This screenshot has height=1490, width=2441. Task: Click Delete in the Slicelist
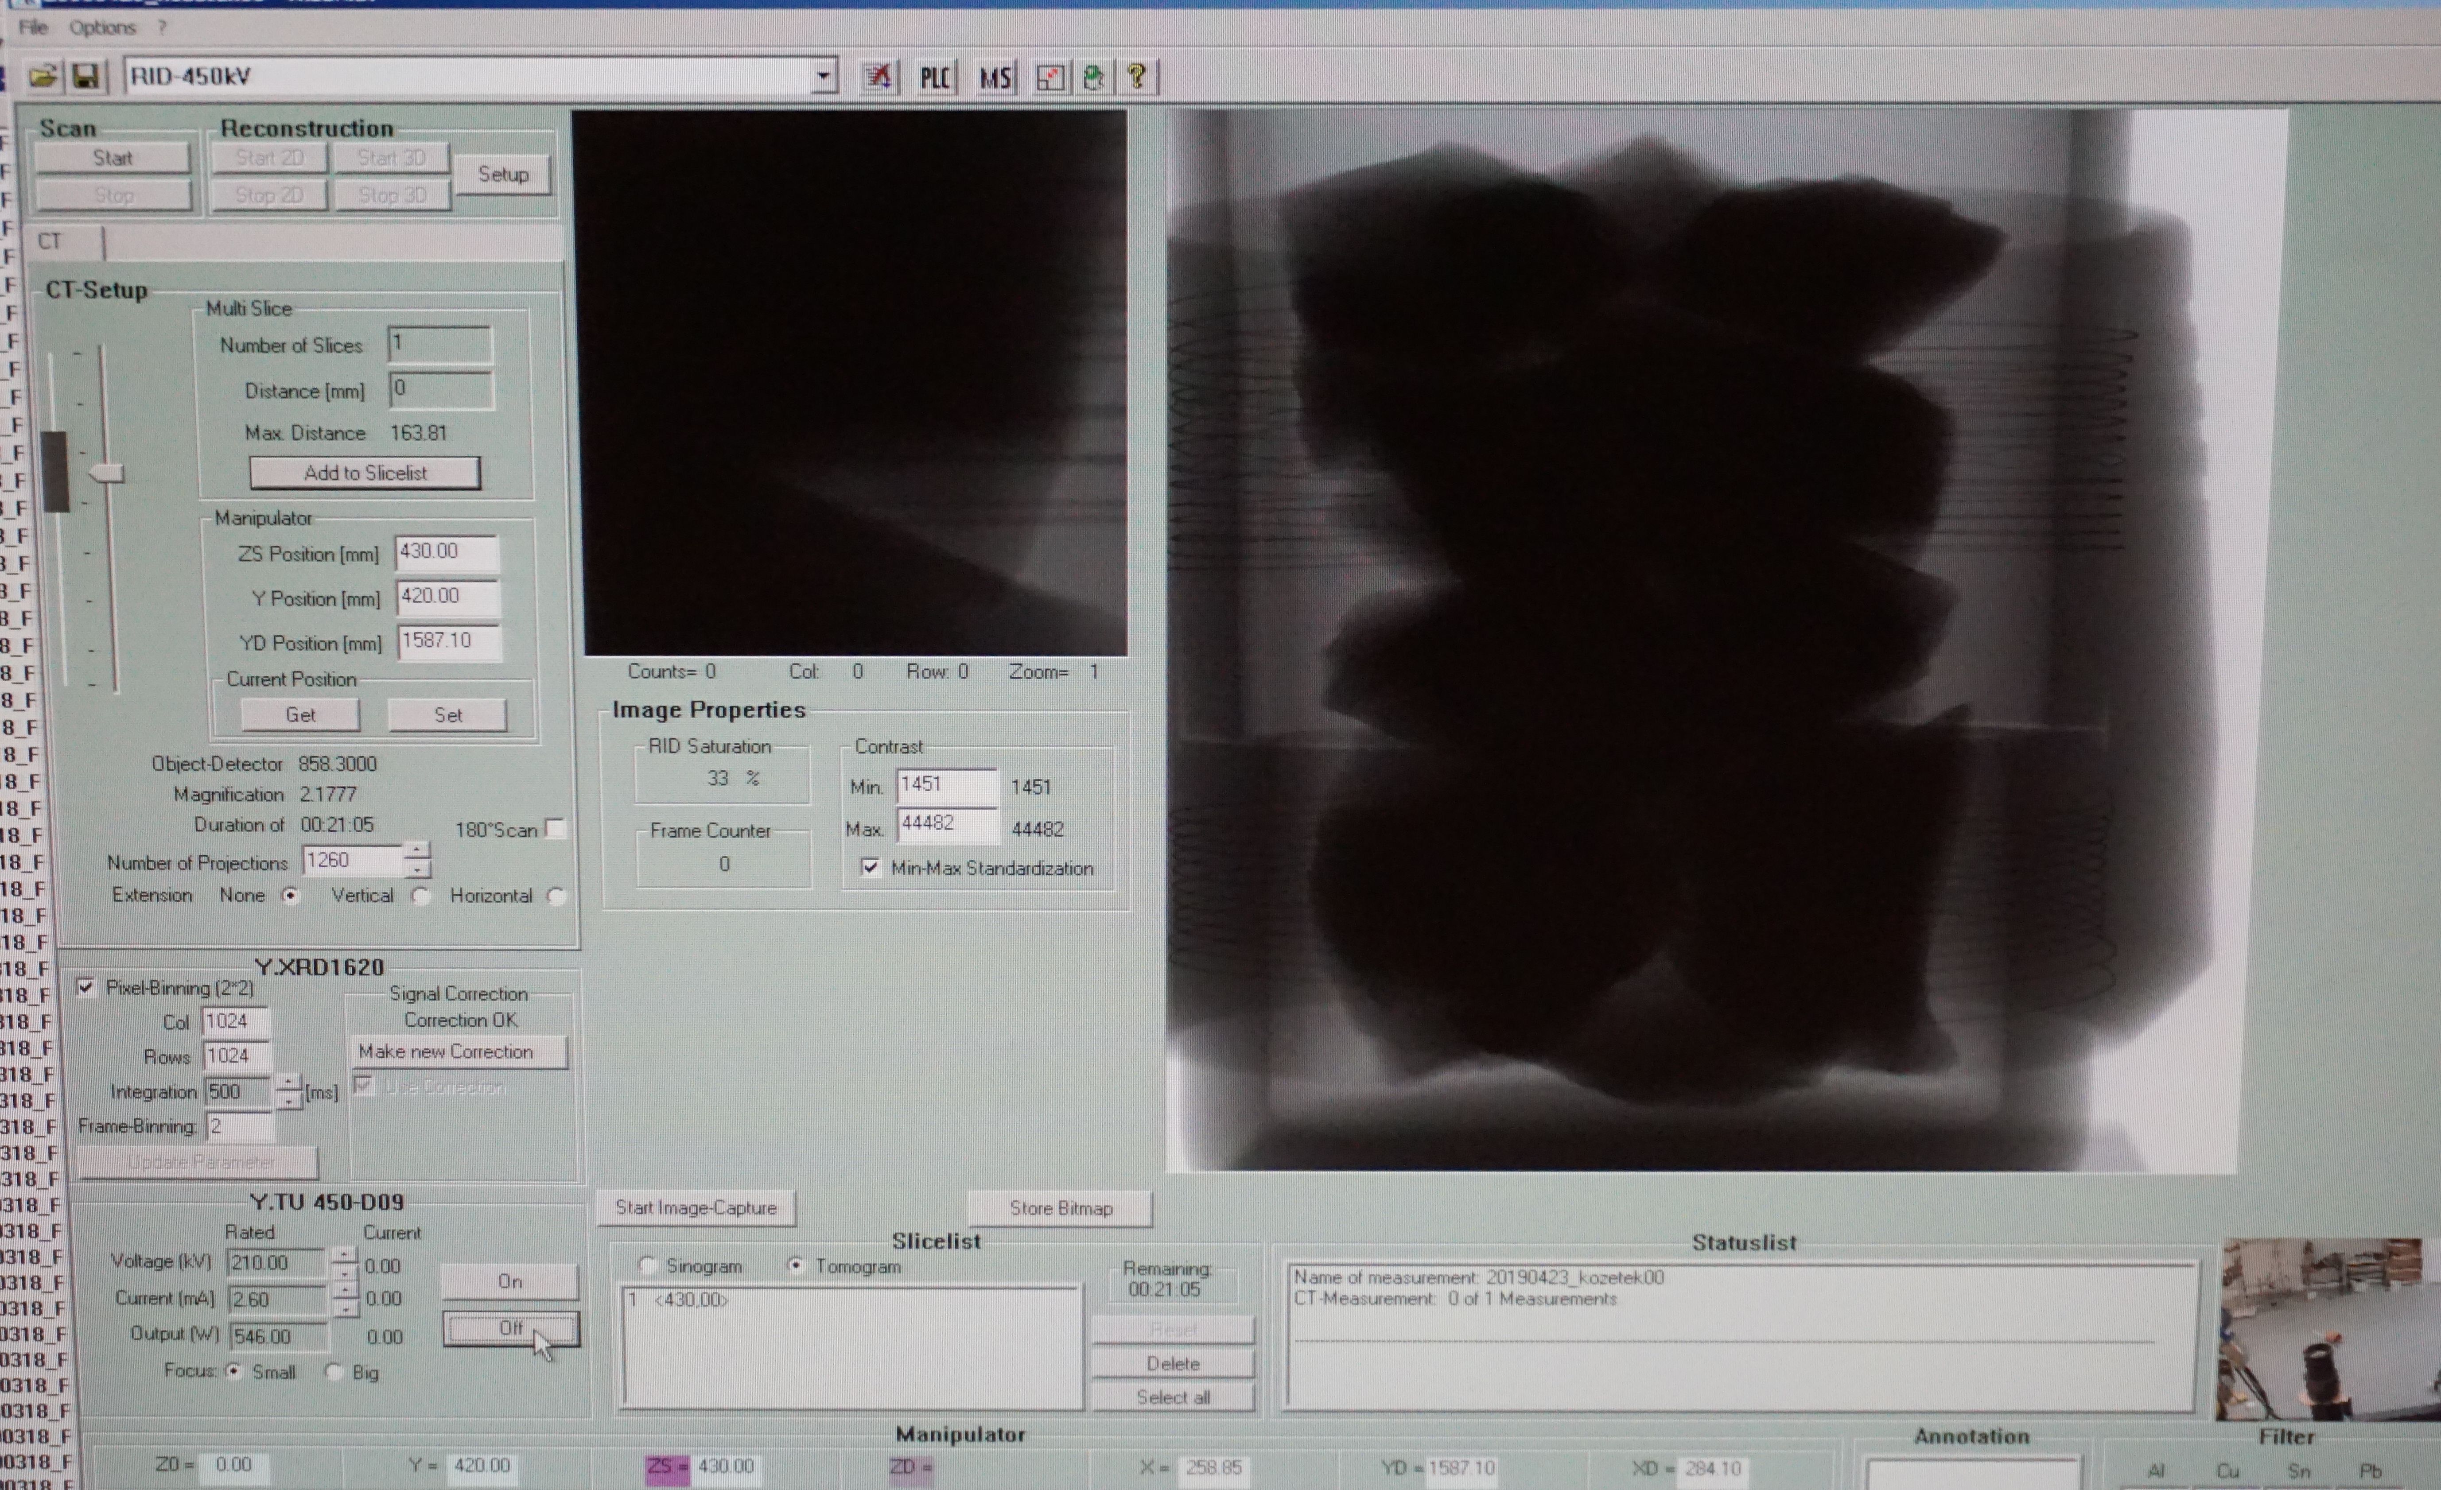pyautogui.click(x=1173, y=1363)
